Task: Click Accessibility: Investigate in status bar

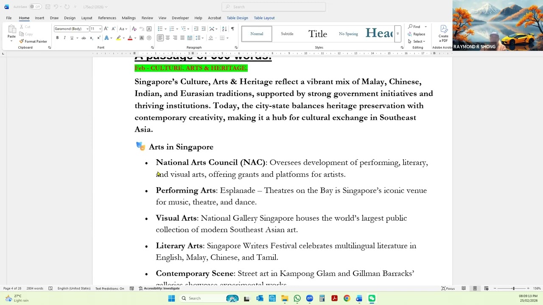Action: [x=159, y=288]
